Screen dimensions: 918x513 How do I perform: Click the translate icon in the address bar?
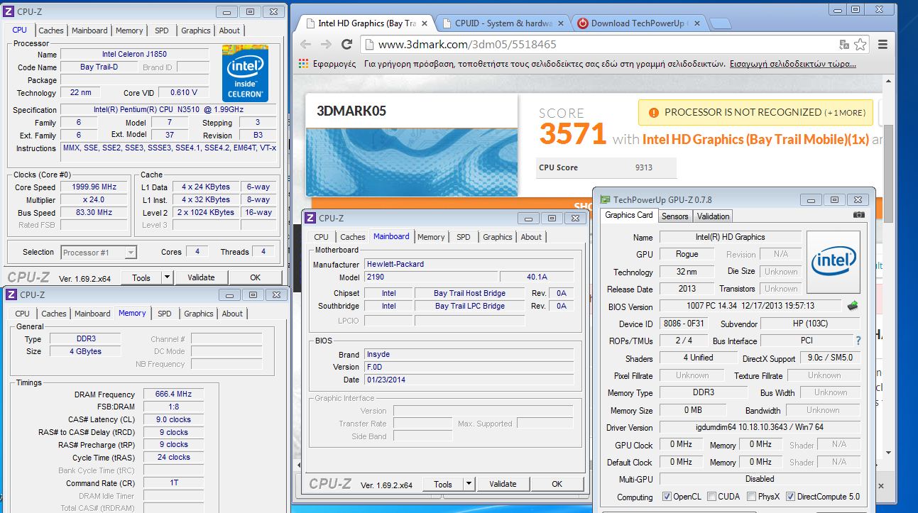click(843, 44)
